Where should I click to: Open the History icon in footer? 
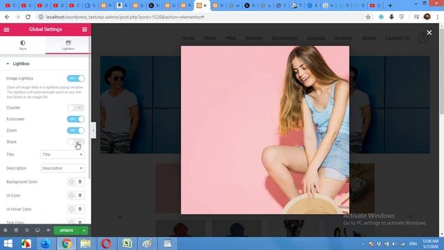pyautogui.click(x=27, y=231)
